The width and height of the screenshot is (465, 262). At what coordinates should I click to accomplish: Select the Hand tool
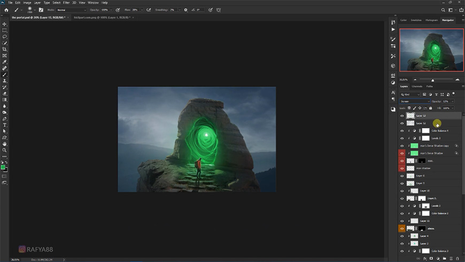pos(4,144)
